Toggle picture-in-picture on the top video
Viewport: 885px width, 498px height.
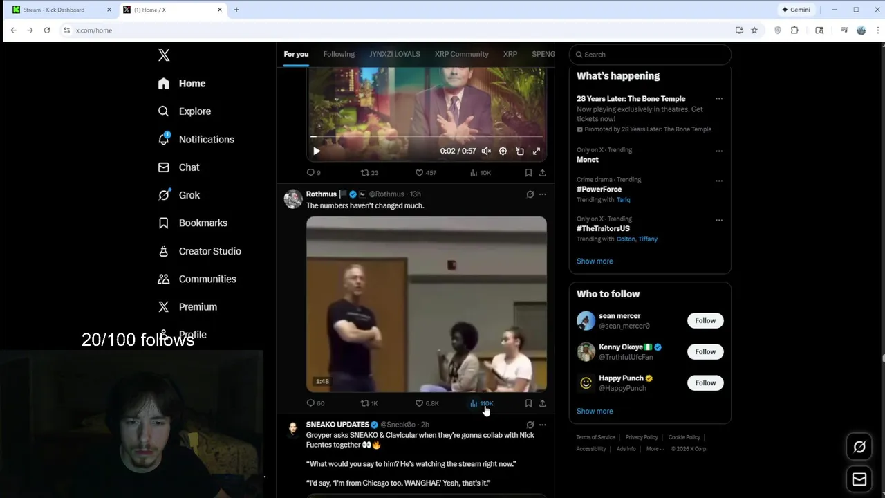(520, 151)
